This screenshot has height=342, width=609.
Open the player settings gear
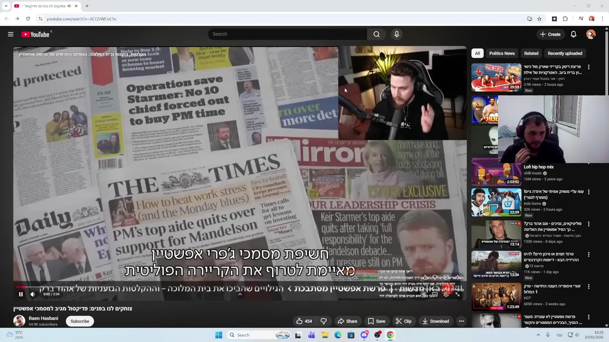(446, 294)
